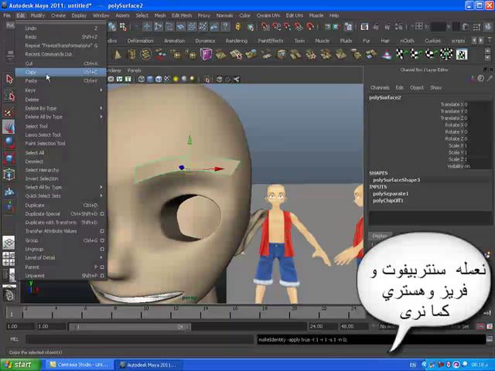Click Windows start button
The image size is (495, 371).
click(19, 365)
